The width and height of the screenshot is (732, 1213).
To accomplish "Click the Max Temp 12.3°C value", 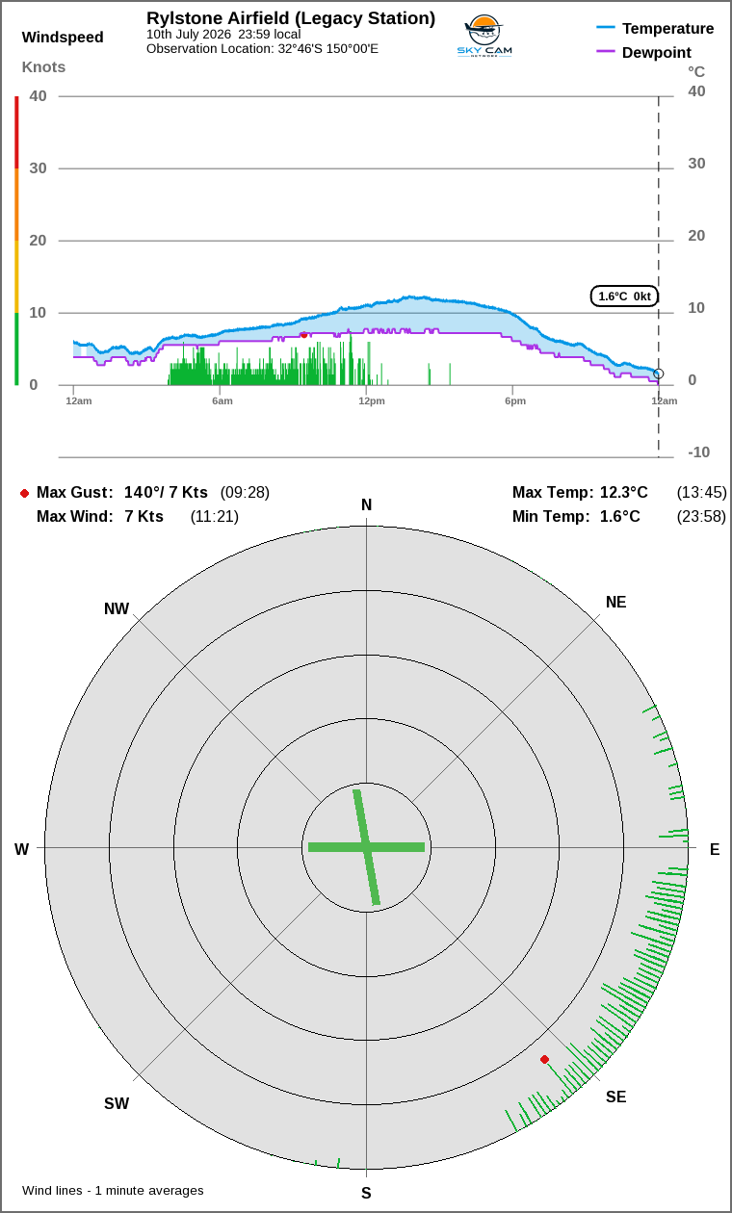I will (624, 493).
